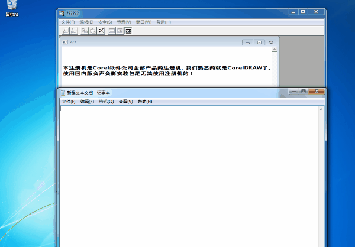Screen dimensions: 355x247
Task: Click scroll-up arrow in Notepad
Action: (321, 109)
